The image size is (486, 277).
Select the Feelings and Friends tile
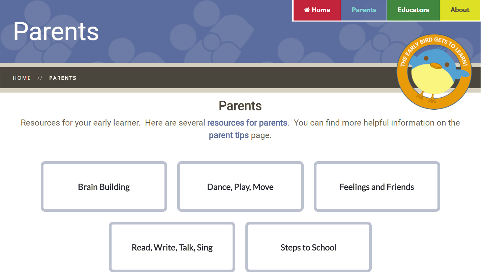pos(377,186)
